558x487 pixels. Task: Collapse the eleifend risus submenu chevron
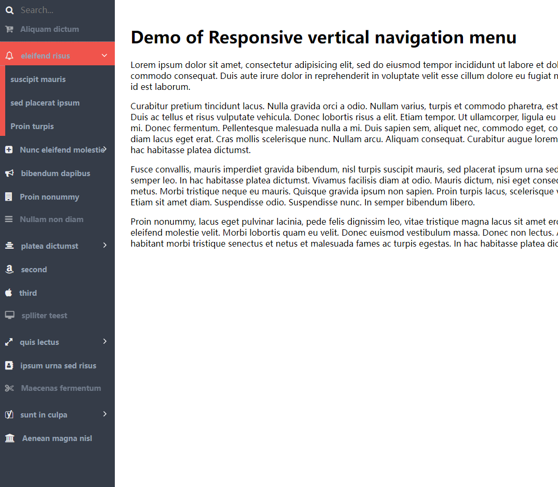(104, 55)
